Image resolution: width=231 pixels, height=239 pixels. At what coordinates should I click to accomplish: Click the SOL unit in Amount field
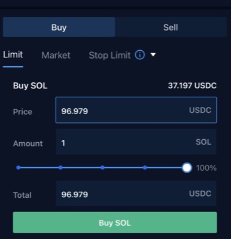pyautogui.click(x=203, y=142)
